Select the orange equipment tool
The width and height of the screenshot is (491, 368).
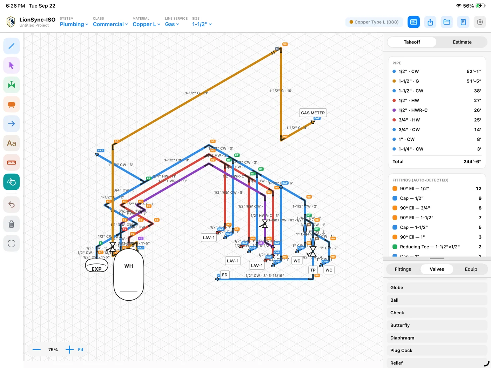pos(11,104)
